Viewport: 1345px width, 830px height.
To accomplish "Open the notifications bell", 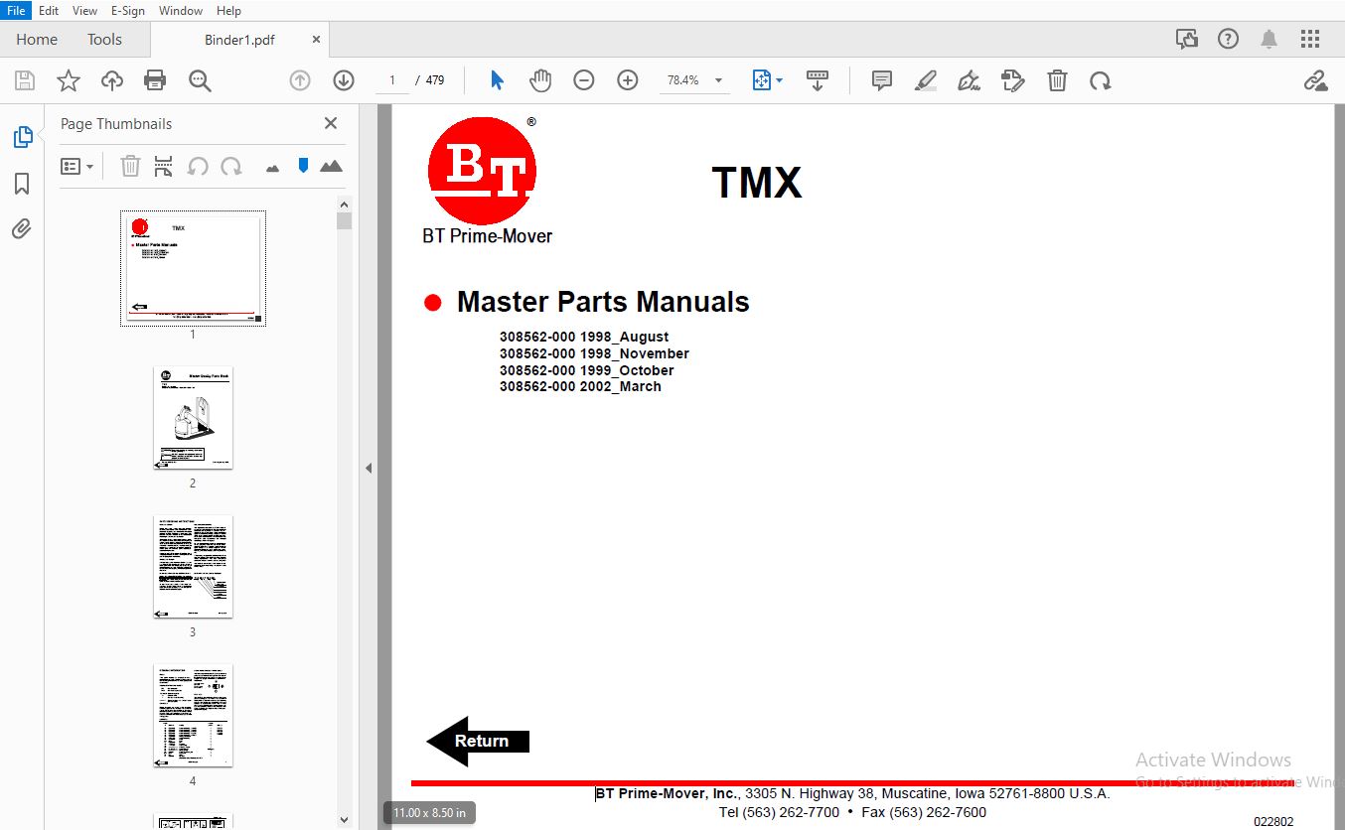I will 1269,39.
